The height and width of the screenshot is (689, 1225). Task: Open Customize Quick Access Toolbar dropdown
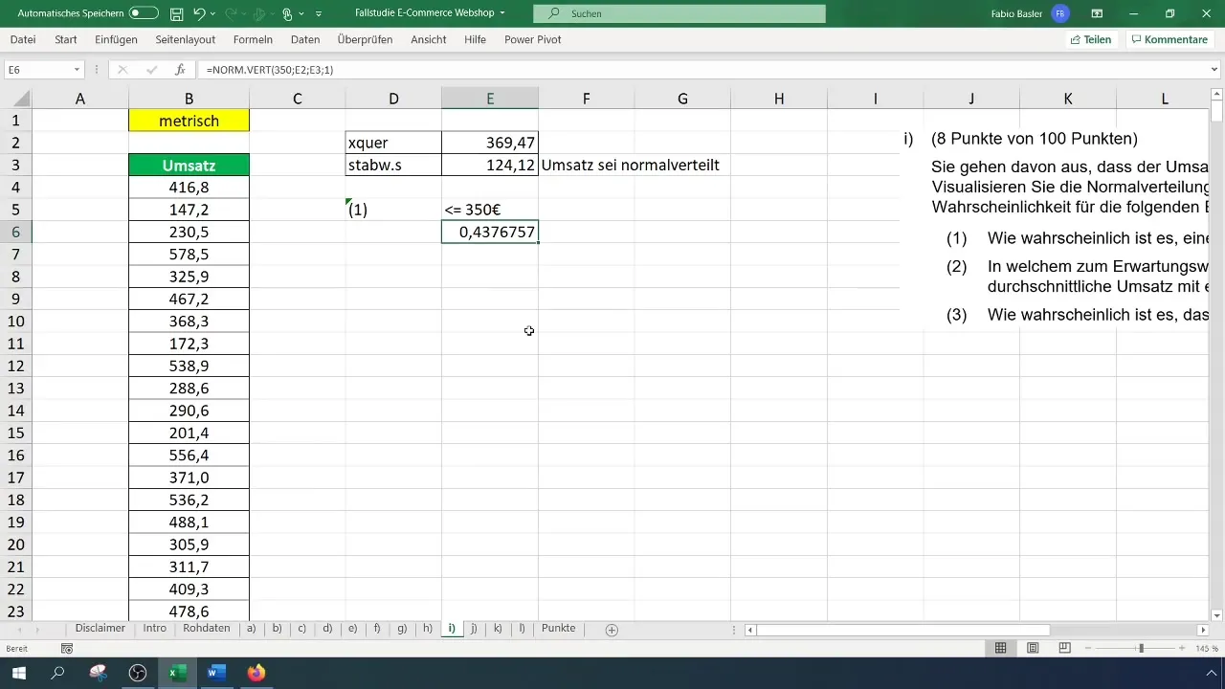tap(319, 14)
